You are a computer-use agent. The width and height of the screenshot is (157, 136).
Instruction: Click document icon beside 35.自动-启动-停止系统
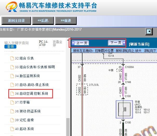(x=12, y=85)
